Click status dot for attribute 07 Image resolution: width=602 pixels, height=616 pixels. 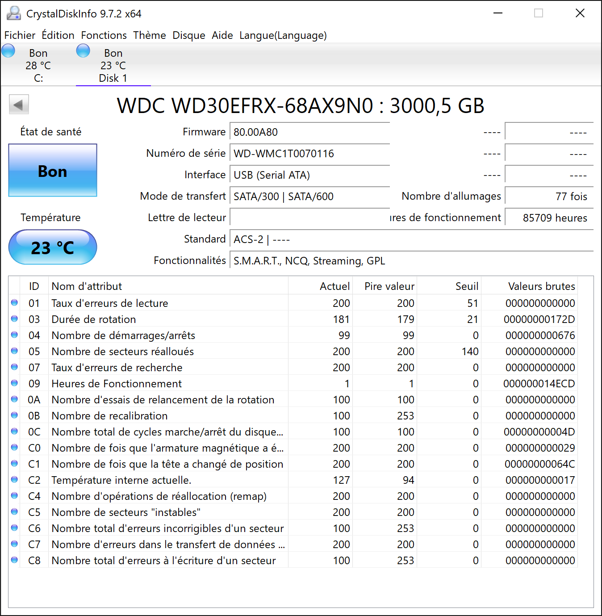[14, 367]
